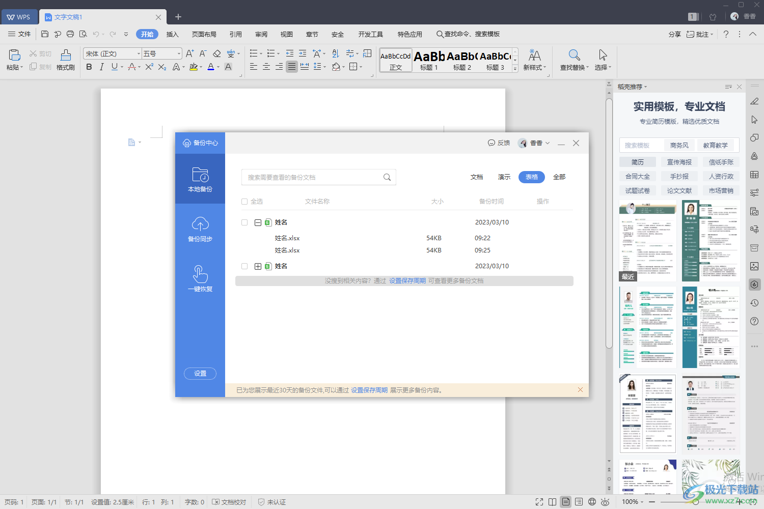Open the File (文件) menu
764x509 pixels.
pos(20,34)
